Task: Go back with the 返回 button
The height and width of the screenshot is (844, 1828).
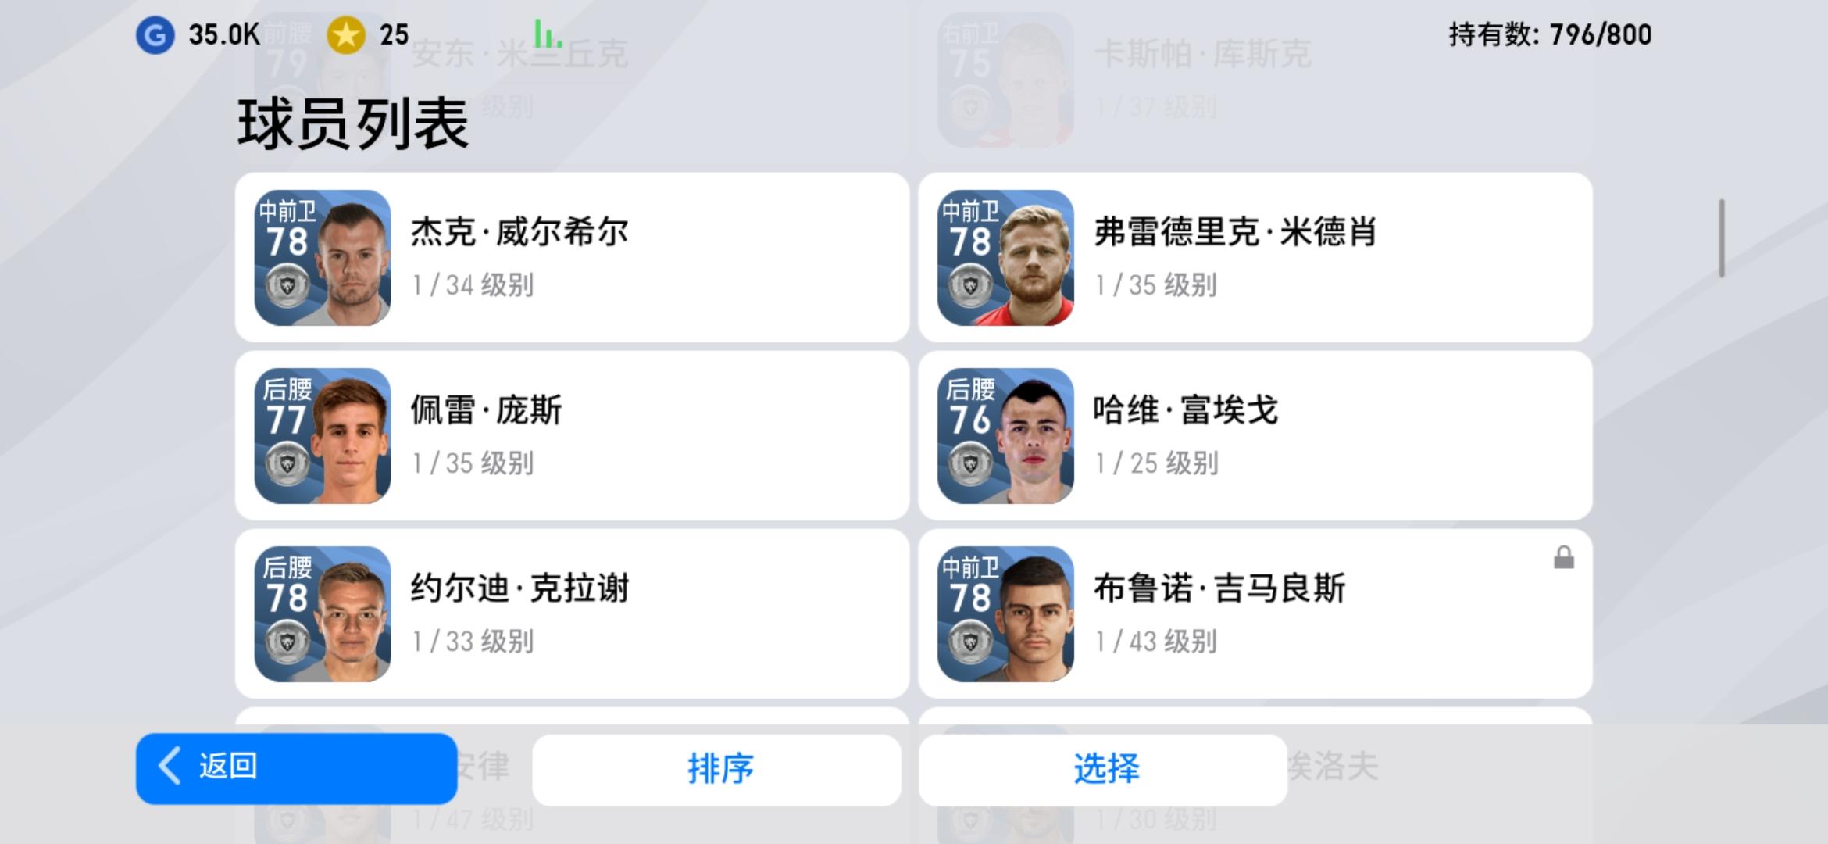Action: click(296, 769)
